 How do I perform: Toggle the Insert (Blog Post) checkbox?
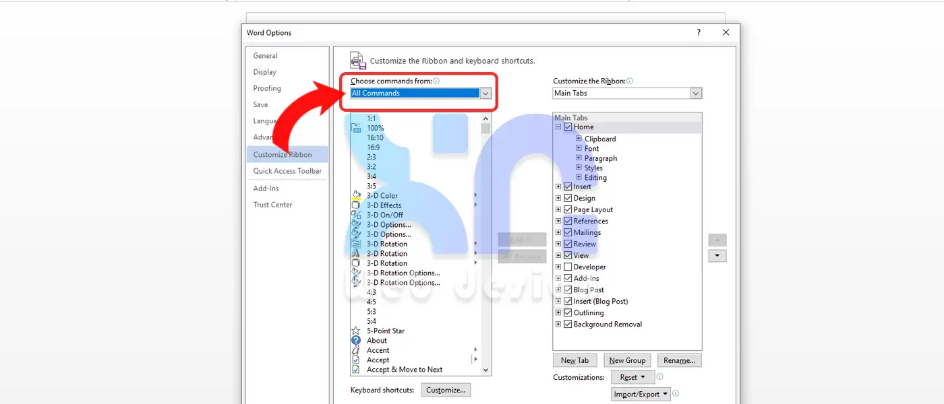coord(568,301)
